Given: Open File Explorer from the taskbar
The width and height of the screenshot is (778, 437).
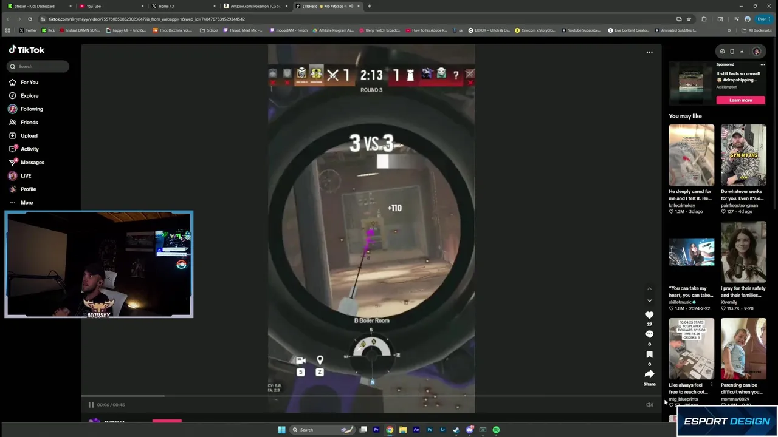Looking at the screenshot, I should pyautogui.click(x=403, y=430).
